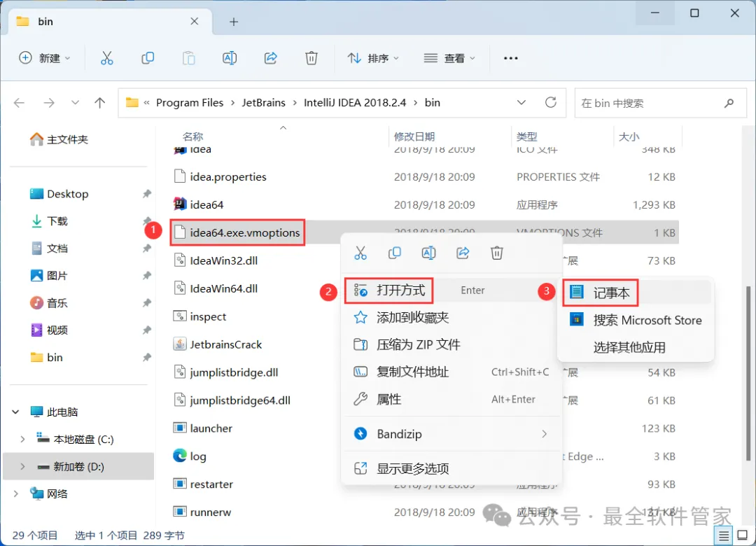The height and width of the screenshot is (546, 756).
Task: Select the restarter file
Action: coord(203,484)
